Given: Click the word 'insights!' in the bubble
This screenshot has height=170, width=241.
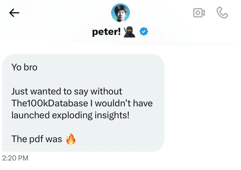Looking at the screenshot, I should pos(112,115).
